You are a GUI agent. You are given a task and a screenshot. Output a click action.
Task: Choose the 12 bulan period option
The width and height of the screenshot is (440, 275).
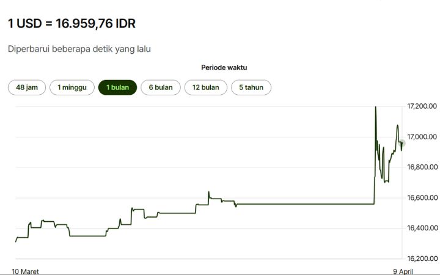tap(205, 87)
